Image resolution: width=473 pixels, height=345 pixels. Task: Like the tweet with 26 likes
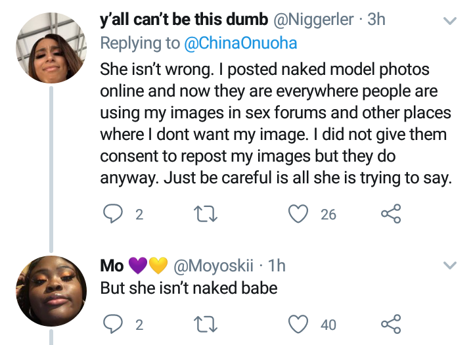300,213
